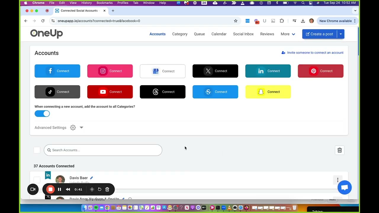Click the "37 Accounts Connected" text

click(x=54, y=166)
